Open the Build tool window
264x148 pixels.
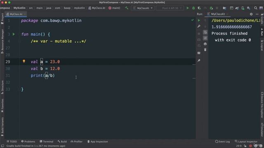click(x=62, y=141)
